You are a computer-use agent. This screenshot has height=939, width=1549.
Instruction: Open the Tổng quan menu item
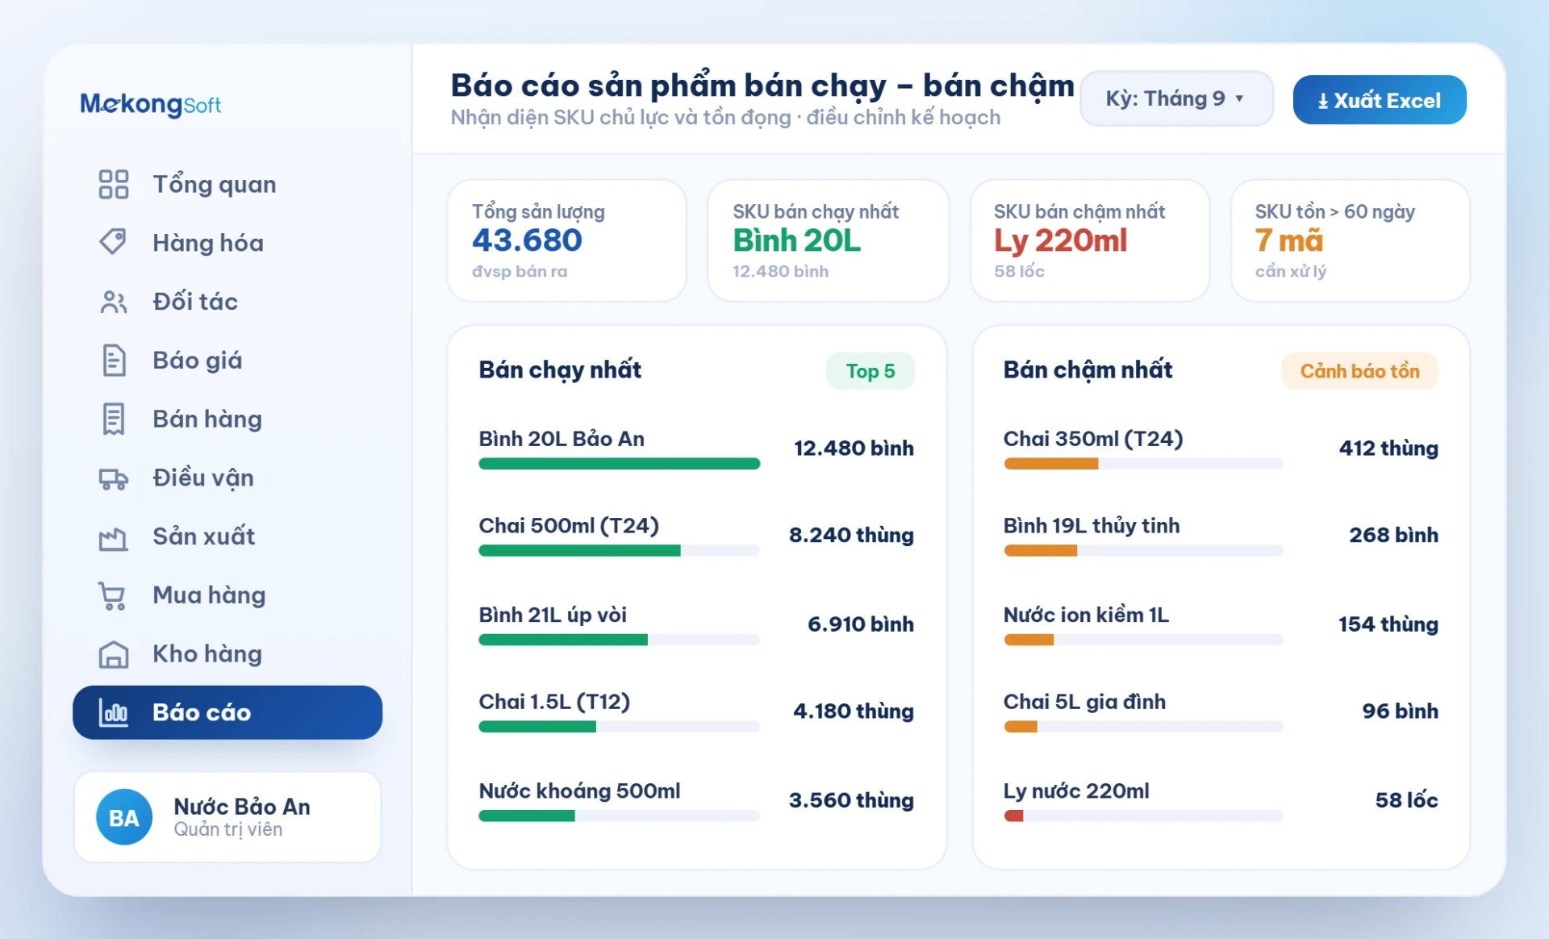pyautogui.click(x=228, y=184)
